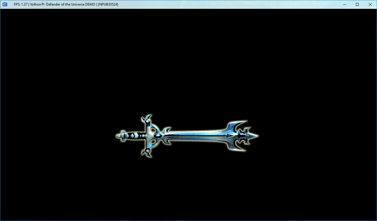
Task: Click the RPCS3 app icon in title bar
Action: (5, 4)
